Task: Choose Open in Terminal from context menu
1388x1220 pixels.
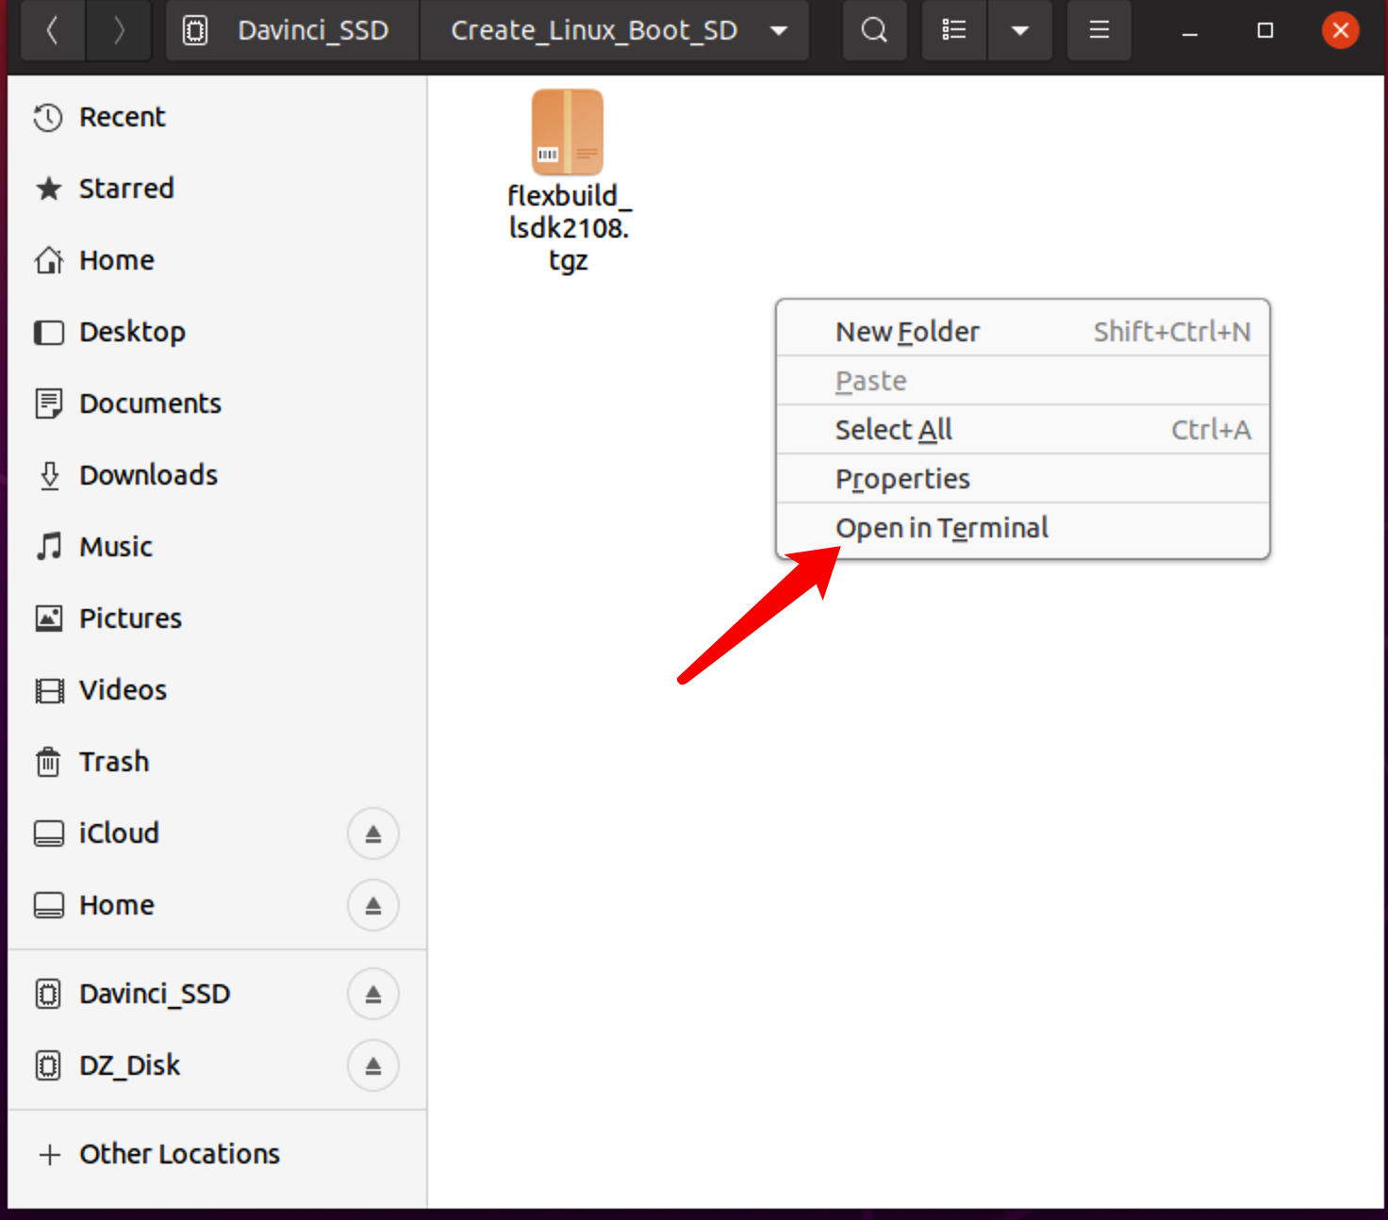Action: [x=941, y=528]
